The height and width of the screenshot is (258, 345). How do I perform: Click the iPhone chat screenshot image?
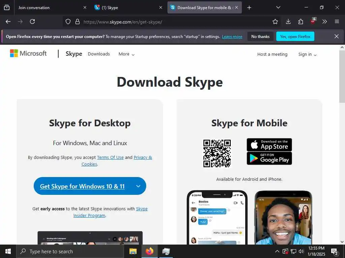click(217, 217)
